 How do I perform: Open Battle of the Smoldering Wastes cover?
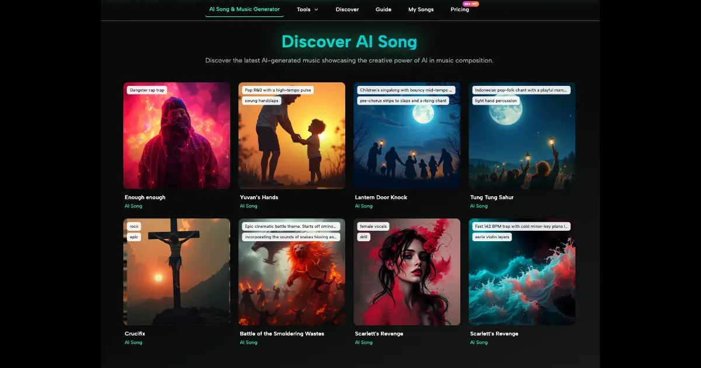291,272
